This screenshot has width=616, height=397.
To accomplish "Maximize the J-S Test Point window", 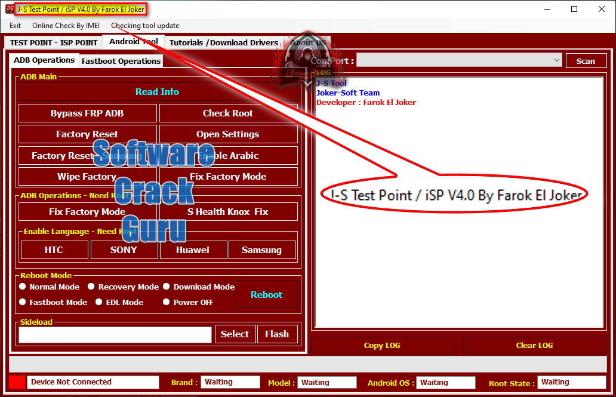I will click(574, 9).
